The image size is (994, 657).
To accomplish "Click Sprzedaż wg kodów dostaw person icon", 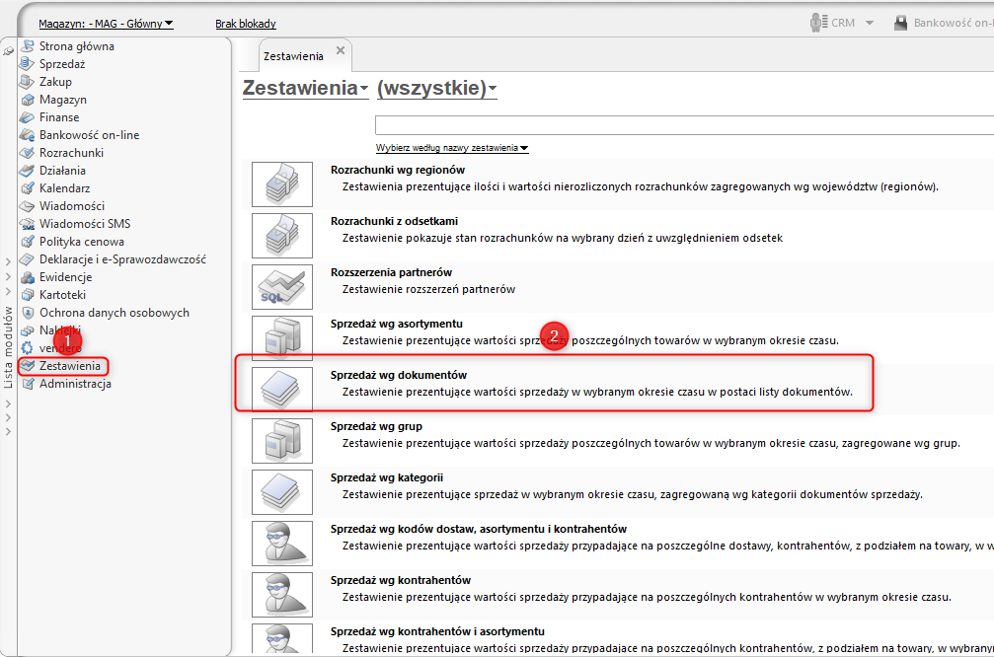I will 282,544.
